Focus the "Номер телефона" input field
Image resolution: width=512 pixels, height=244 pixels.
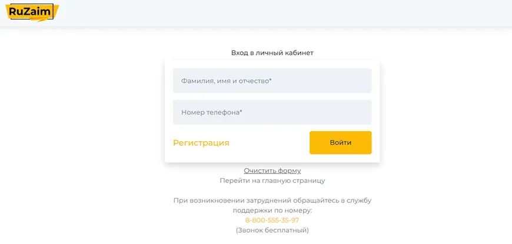click(x=272, y=112)
